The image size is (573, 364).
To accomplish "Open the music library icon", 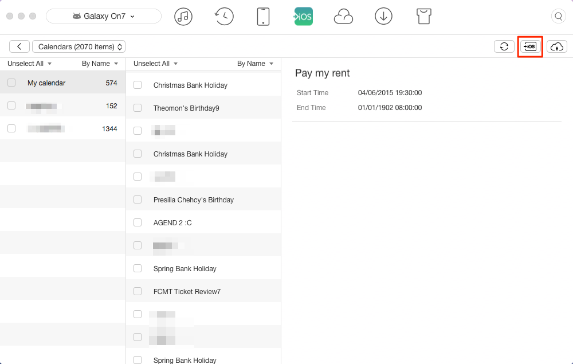I will pyautogui.click(x=183, y=17).
